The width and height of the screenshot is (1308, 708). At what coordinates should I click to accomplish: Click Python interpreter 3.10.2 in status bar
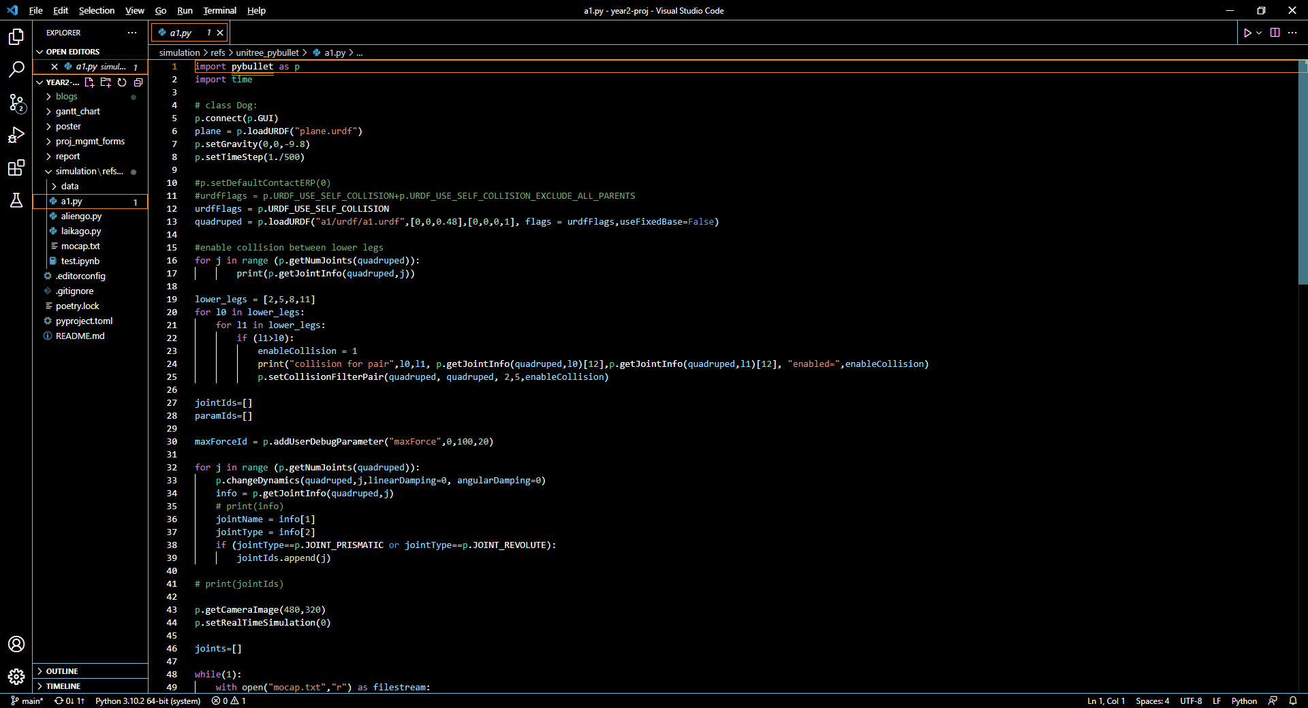pos(148,701)
